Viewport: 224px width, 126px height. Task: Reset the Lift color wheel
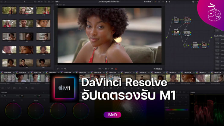[22, 100]
